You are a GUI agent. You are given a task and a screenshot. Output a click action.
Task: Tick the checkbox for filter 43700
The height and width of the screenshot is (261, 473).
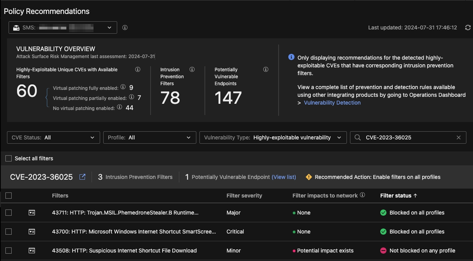9,232
